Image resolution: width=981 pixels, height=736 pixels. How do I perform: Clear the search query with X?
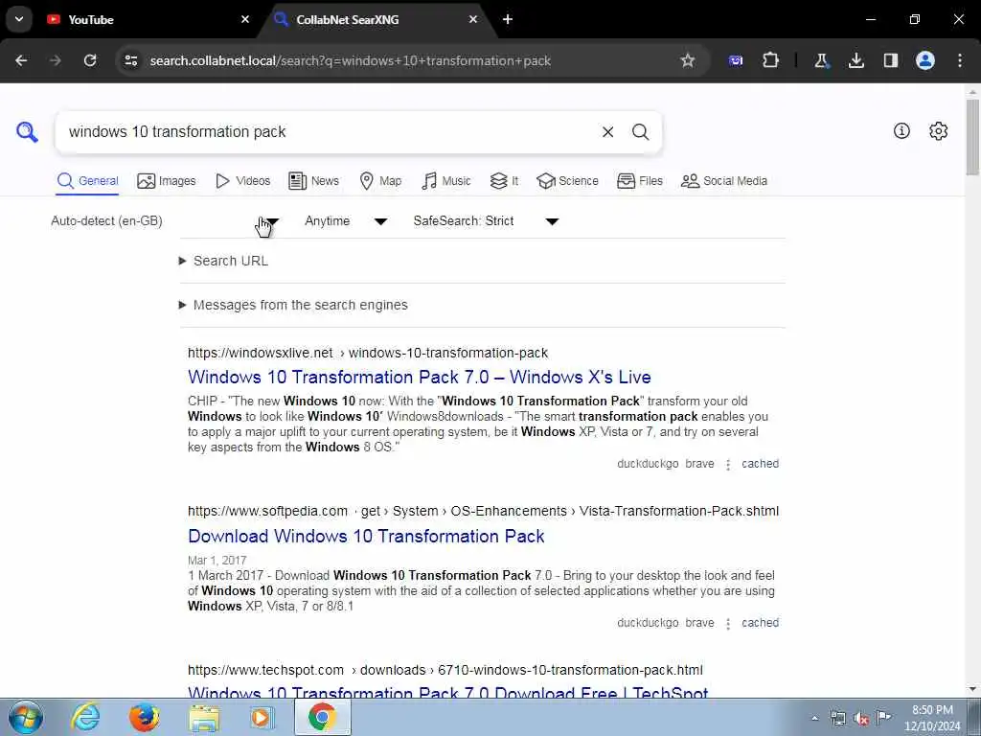coord(607,132)
